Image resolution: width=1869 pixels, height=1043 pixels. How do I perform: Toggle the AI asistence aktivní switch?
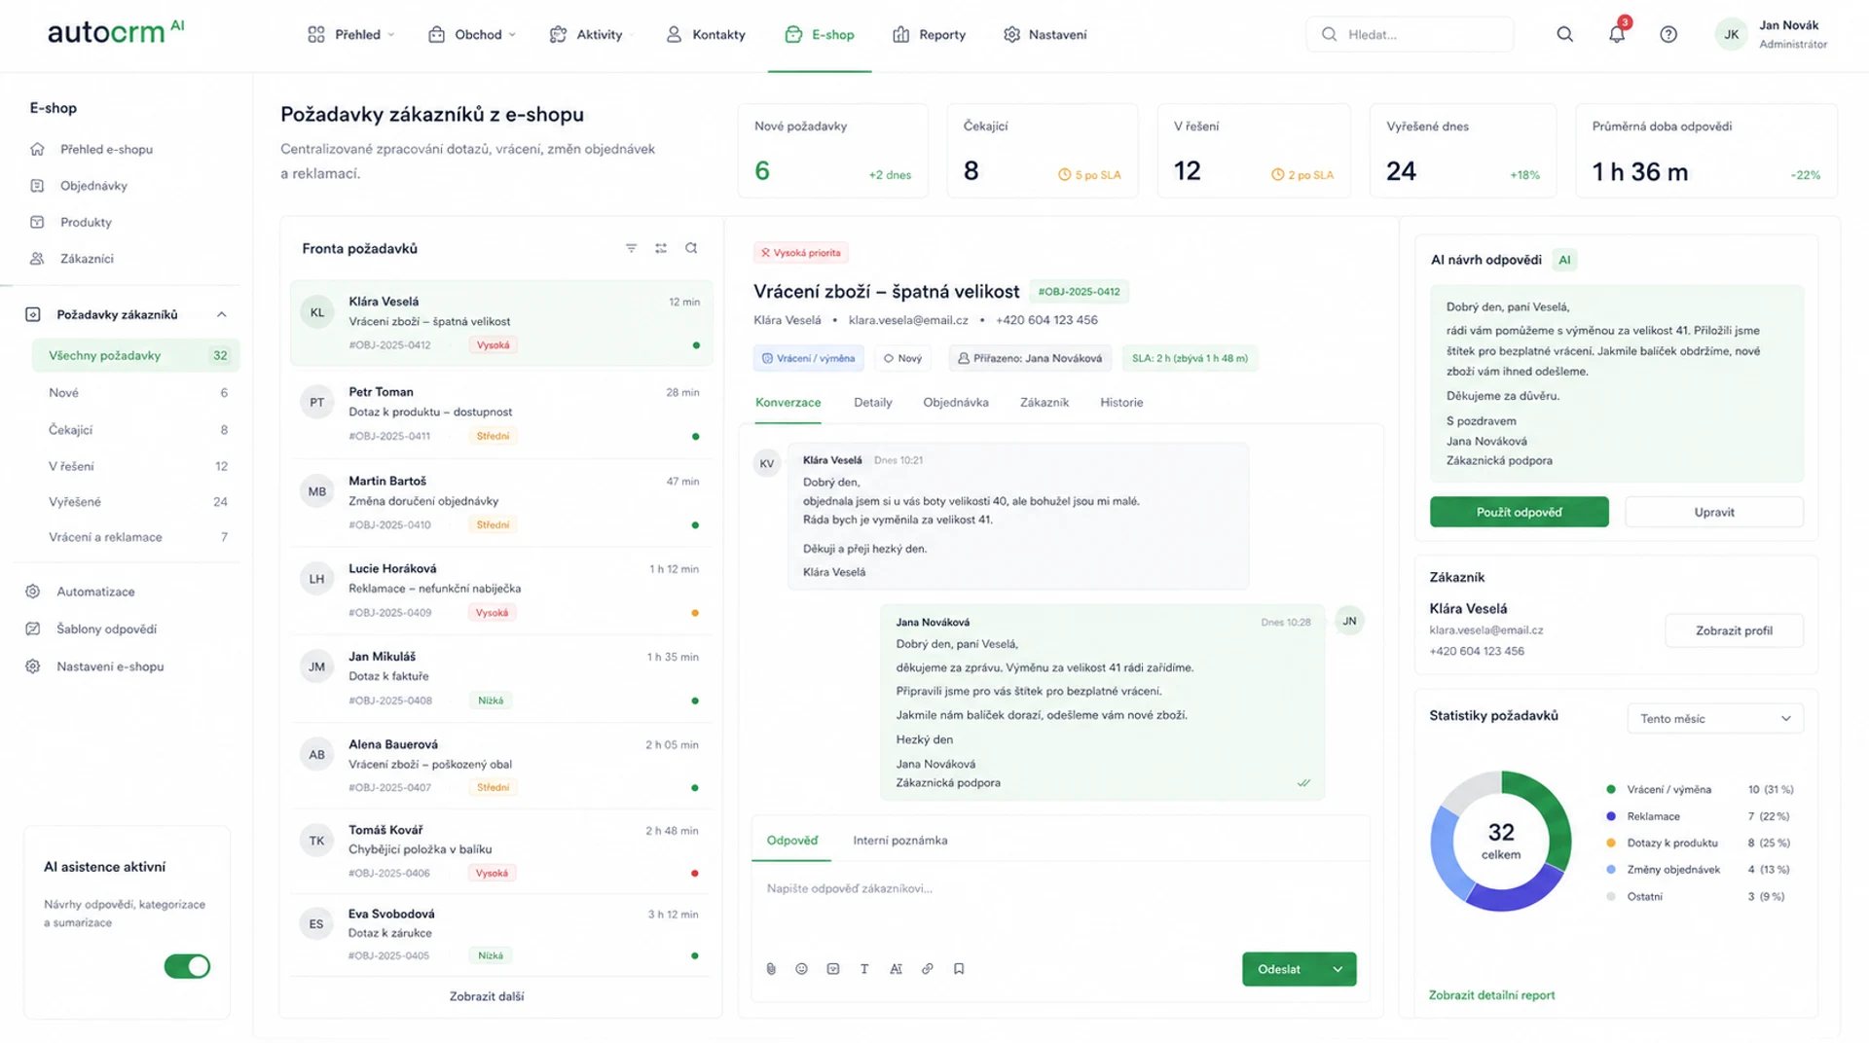[187, 966]
